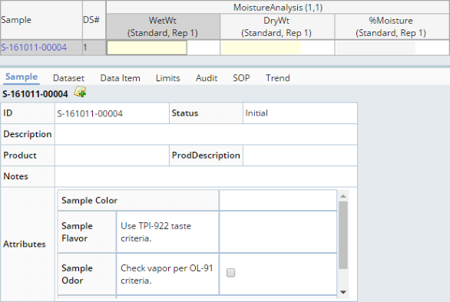Click the 'Check vapor per OL-91 criteria.' text

[167, 274]
